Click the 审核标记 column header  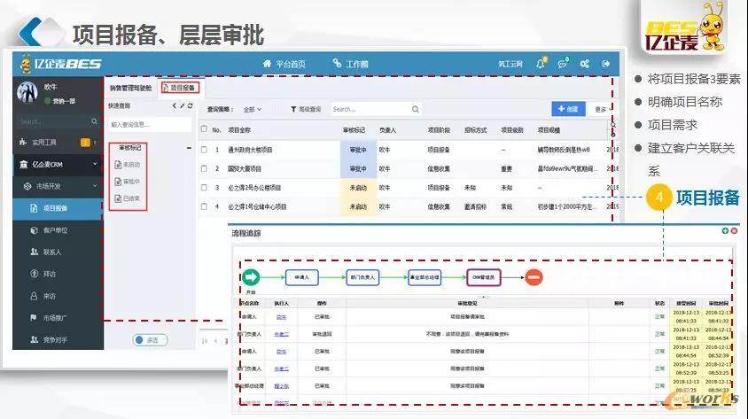(354, 129)
